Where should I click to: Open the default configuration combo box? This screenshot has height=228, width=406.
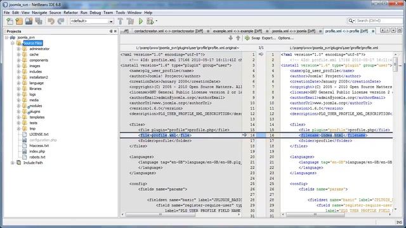pyautogui.click(x=92, y=21)
